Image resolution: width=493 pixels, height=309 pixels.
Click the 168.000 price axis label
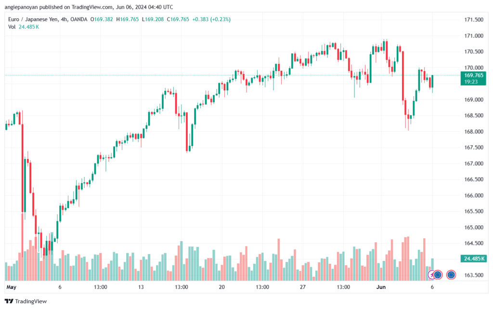coord(473,132)
